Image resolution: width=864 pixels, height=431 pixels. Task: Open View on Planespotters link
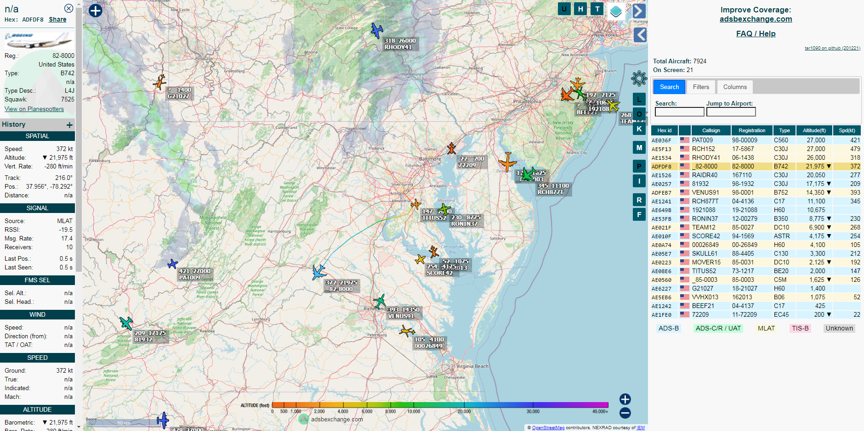pyautogui.click(x=34, y=109)
